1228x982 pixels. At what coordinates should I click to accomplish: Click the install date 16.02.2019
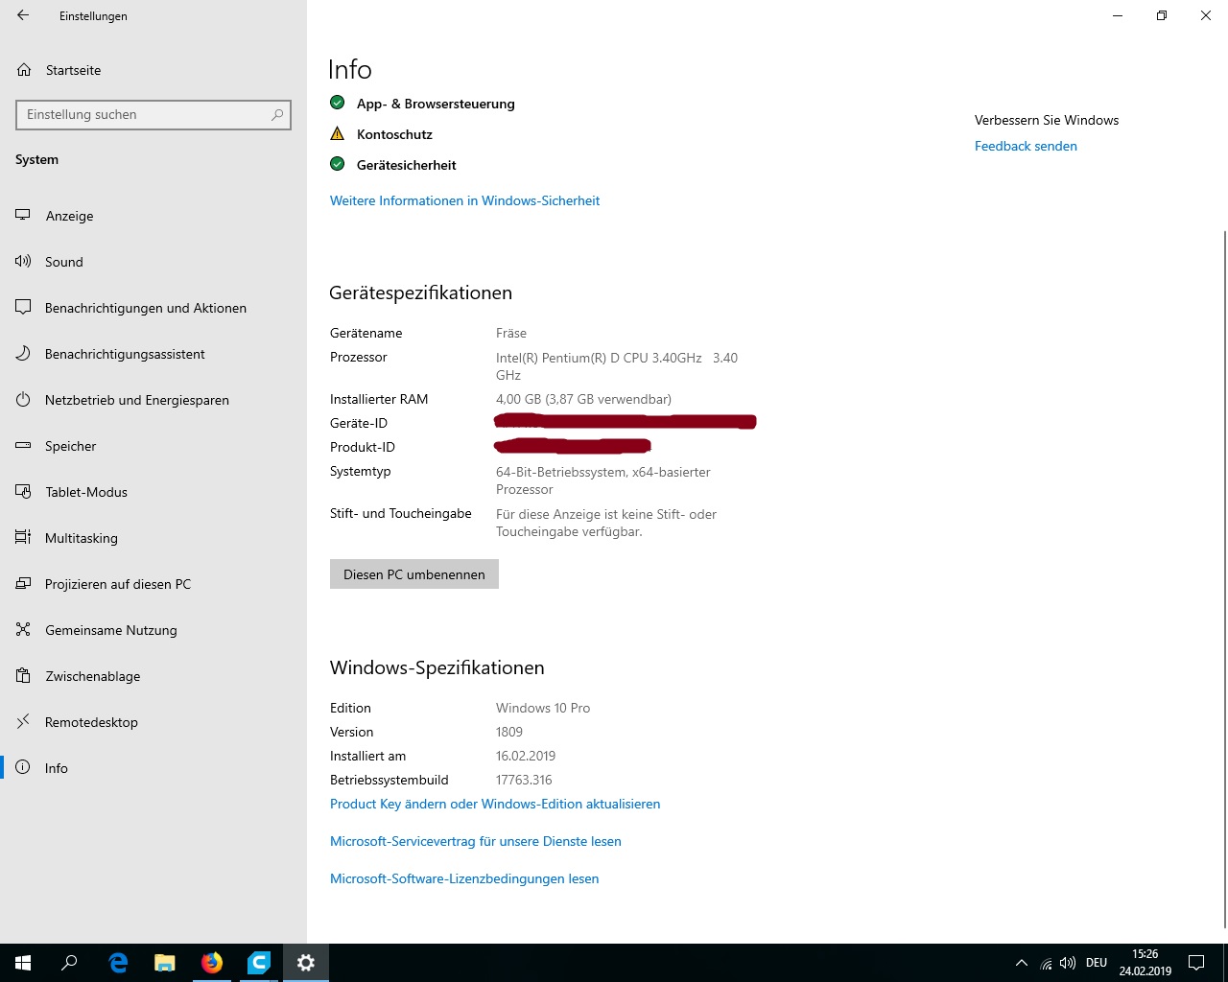click(526, 756)
